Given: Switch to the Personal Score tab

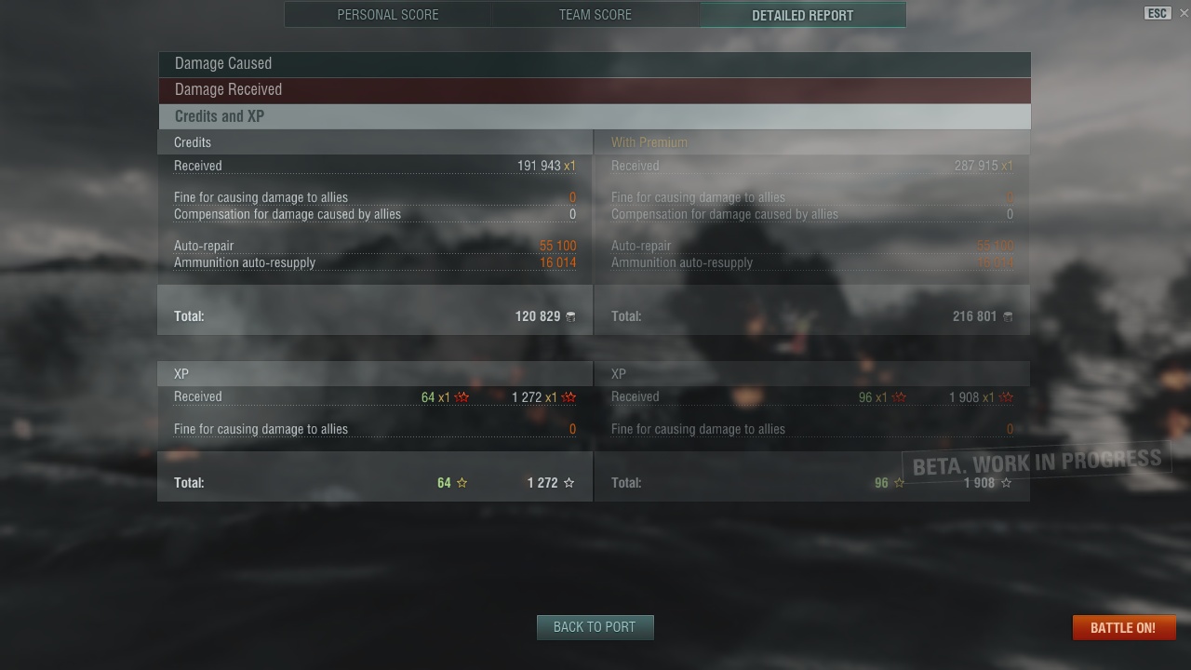Looking at the screenshot, I should point(388,15).
